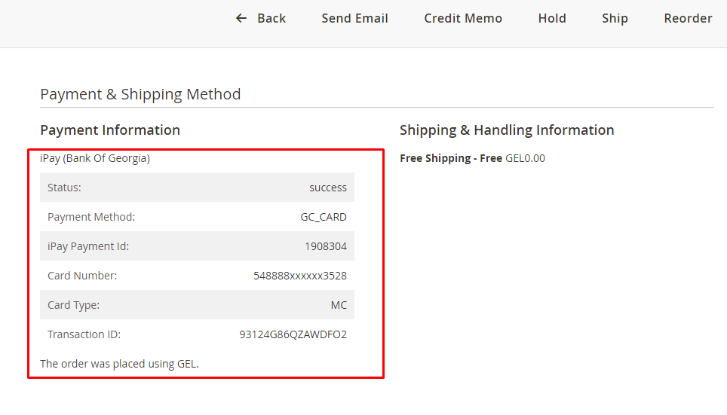Put the order on Hold

pos(552,18)
